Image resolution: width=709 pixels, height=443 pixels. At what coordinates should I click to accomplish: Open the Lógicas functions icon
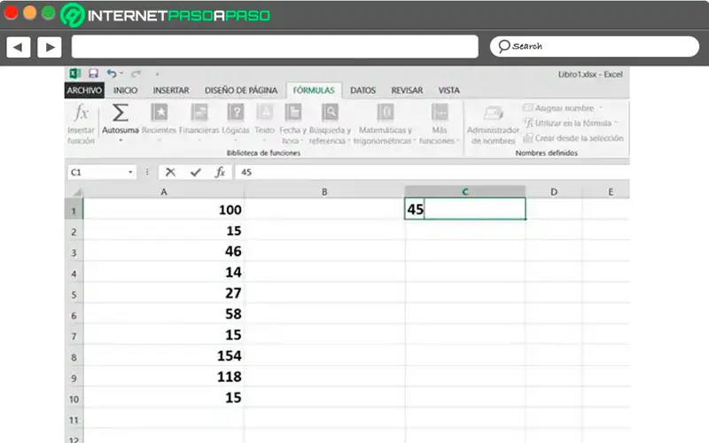click(x=236, y=113)
